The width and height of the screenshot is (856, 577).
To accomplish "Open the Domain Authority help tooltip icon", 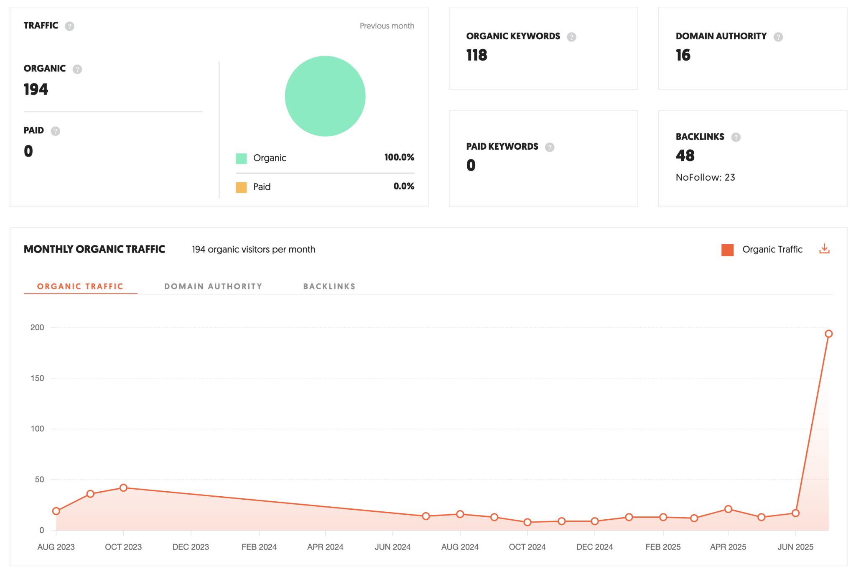I will point(778,37).
